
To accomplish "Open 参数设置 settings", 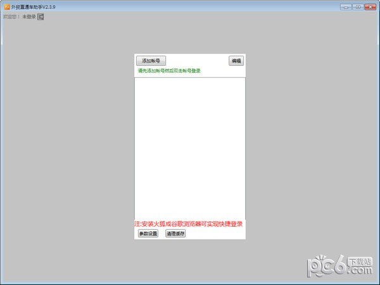I will [x=148, y=233].
